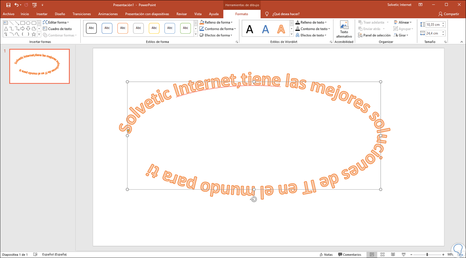The height and width of the screenshot is (258, 466).
Task: Click the Cuadro de texto tool
Action: pyautogui.click(x=57, y=29)
